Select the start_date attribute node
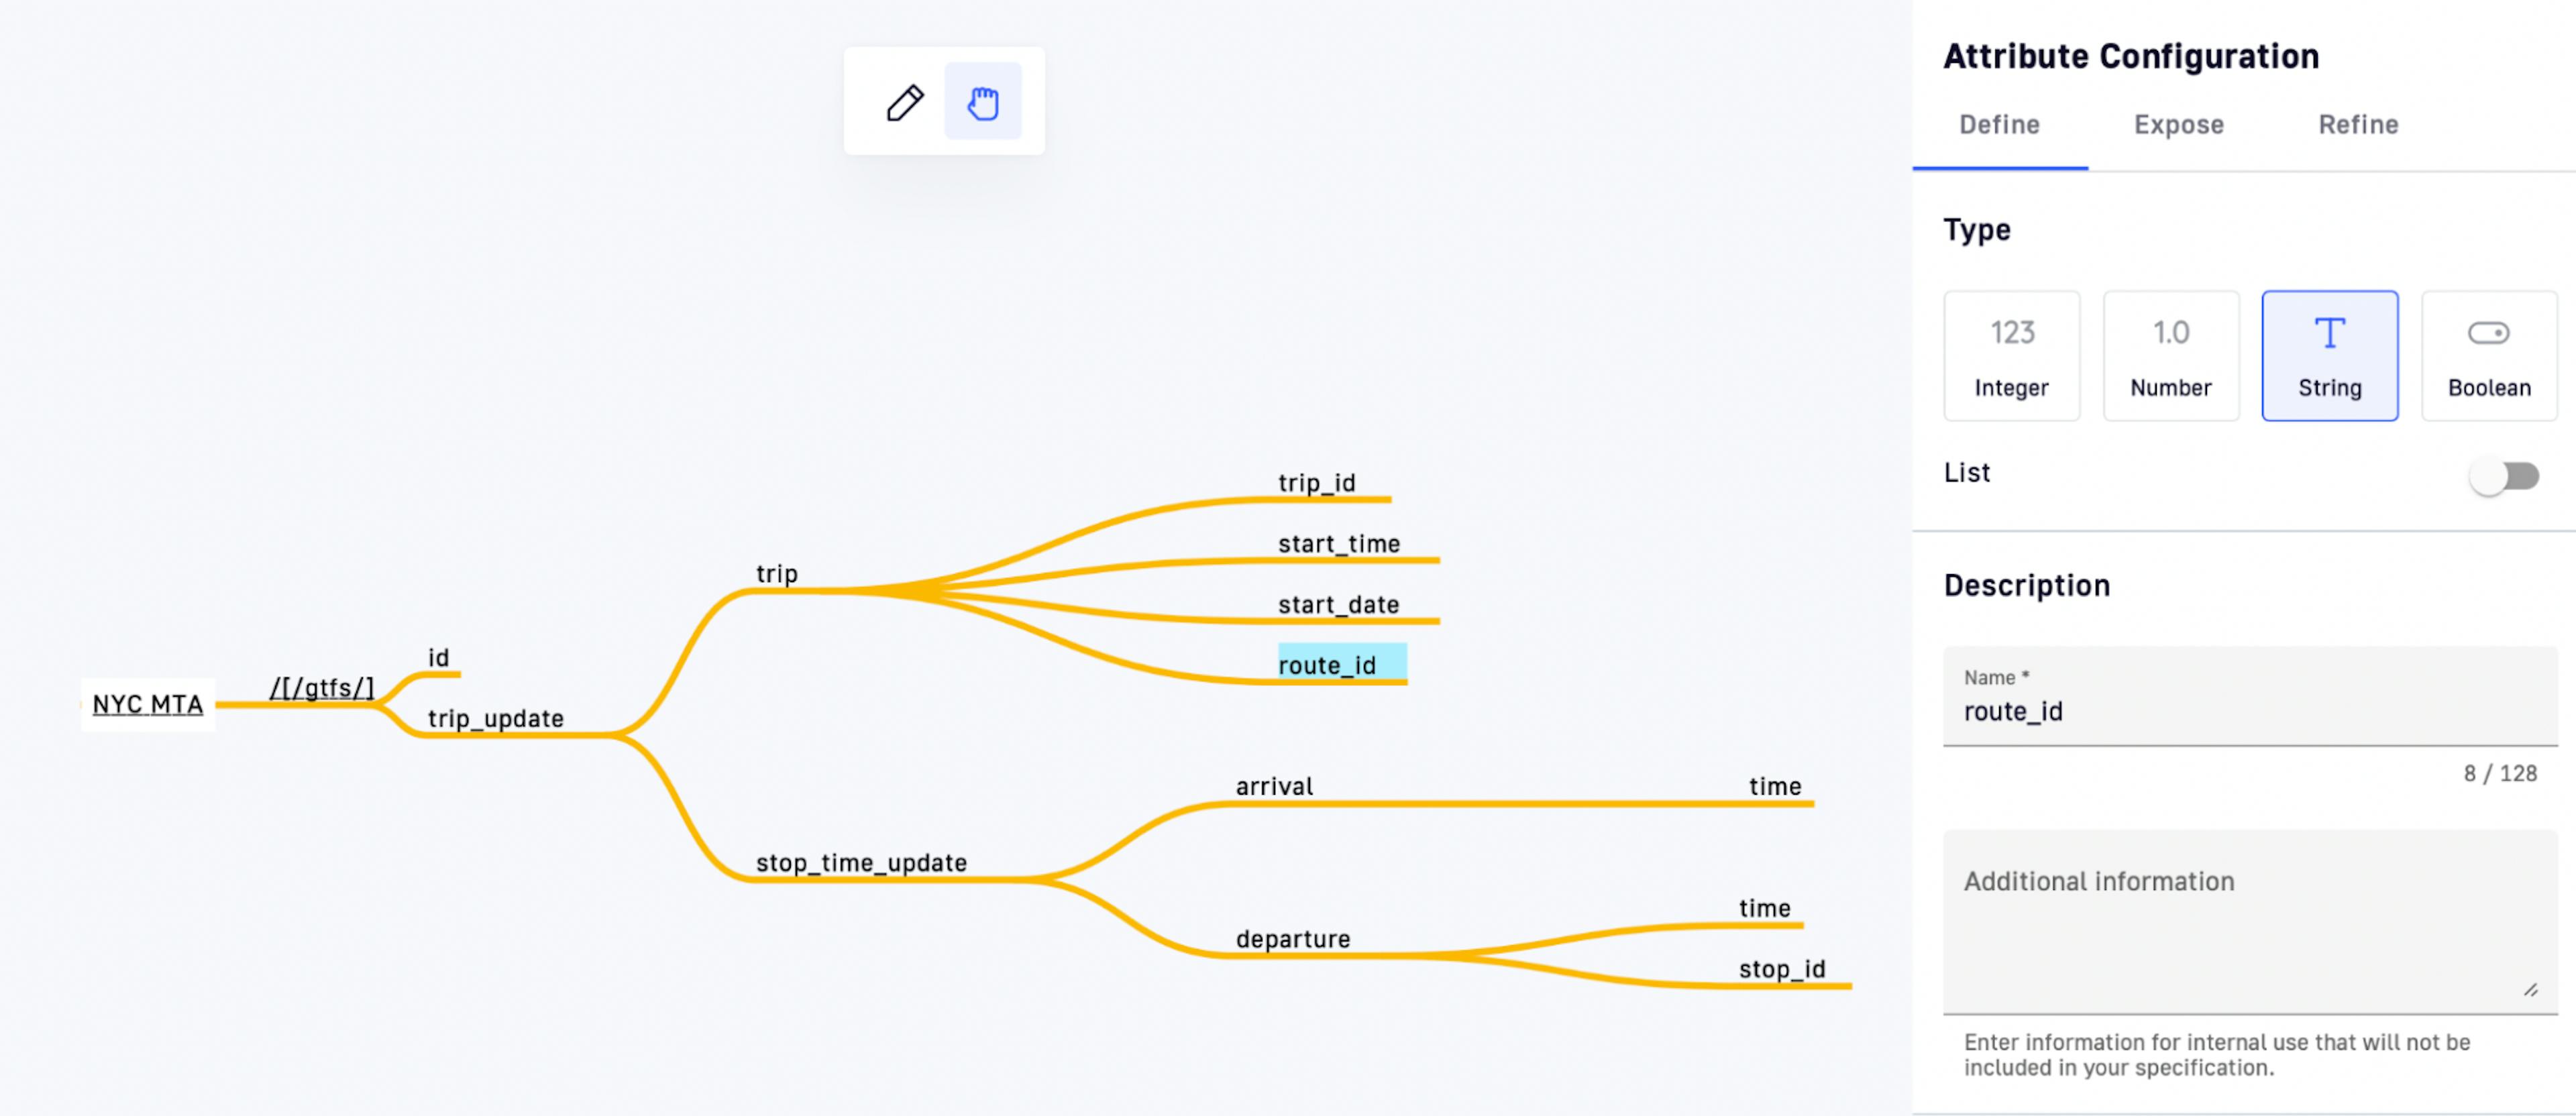Screen dimensions: 2576x1116 click(1338, 605)
